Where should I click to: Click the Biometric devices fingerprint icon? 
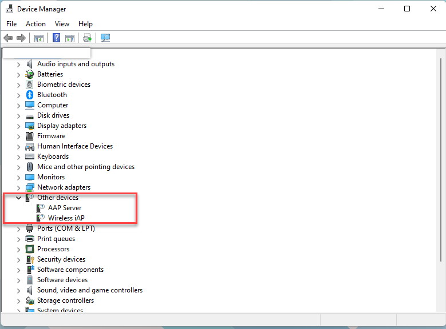tap(30, 85)
